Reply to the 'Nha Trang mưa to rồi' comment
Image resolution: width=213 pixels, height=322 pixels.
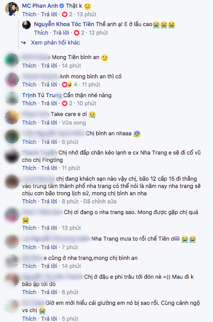(49, 247)
